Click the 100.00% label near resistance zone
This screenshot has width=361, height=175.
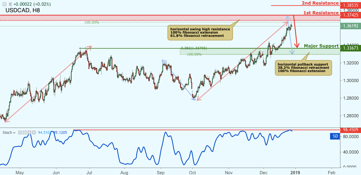pyautogui.click(x=91, y=22)
